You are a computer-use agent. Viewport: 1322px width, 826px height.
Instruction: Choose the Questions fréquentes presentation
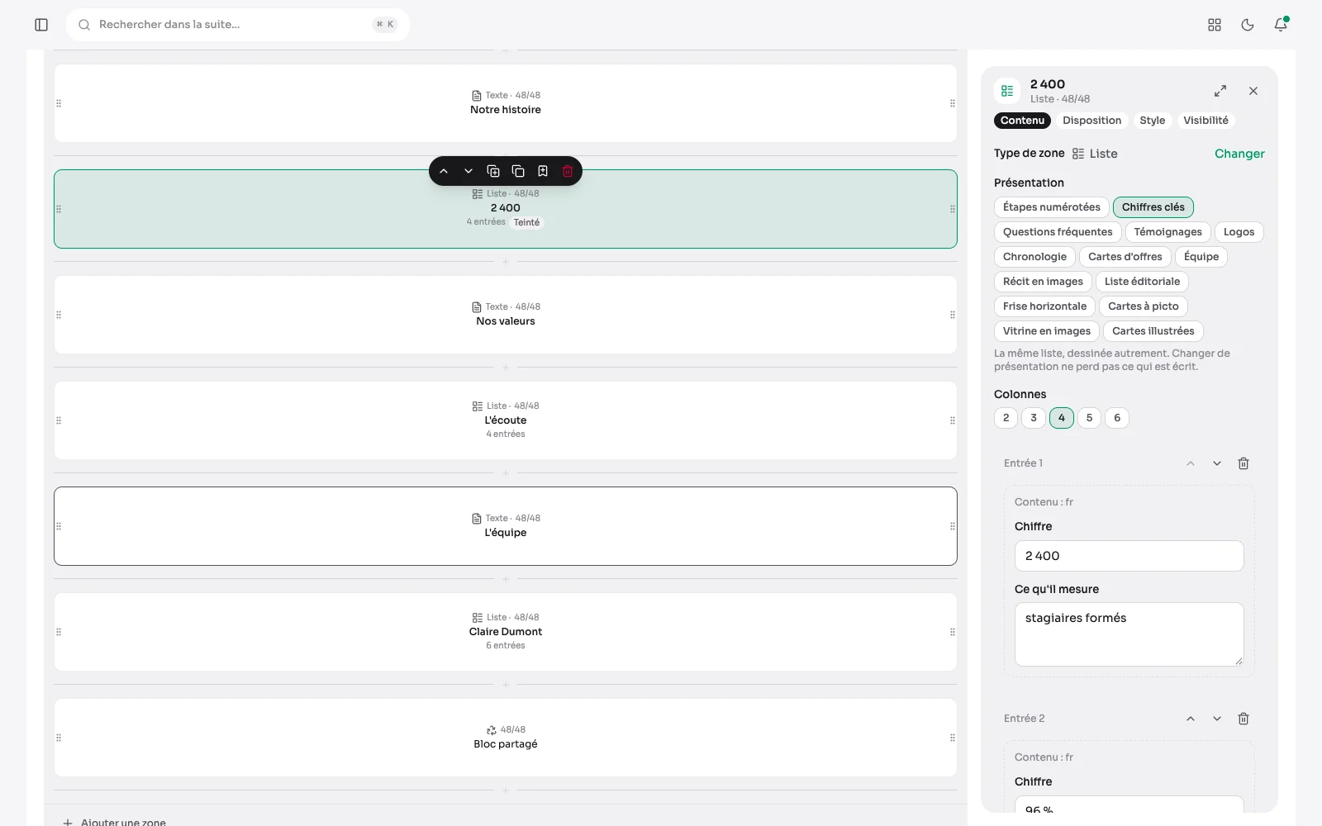[x=1058, y=232]
